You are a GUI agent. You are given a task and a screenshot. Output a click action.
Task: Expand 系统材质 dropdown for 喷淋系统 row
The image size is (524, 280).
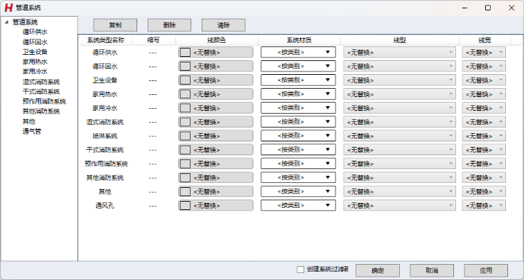298,136
